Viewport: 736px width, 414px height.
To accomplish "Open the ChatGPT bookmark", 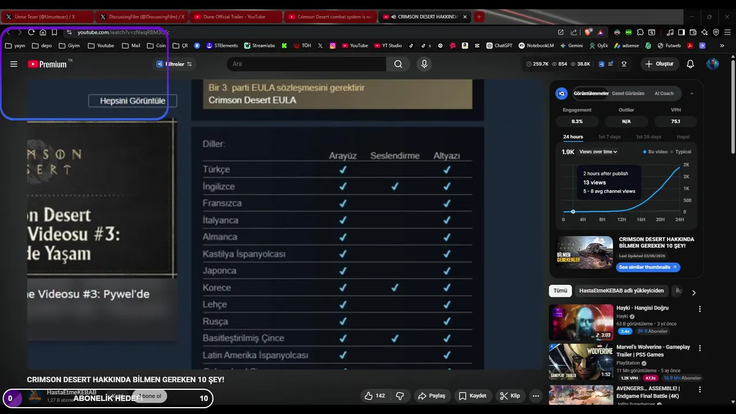I will [499, 45].
